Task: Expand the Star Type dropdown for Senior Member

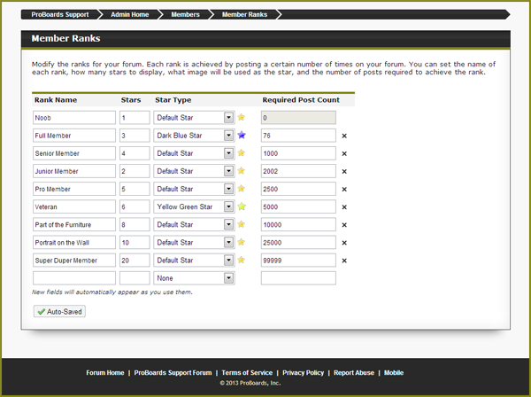Action: coord(194,153)
